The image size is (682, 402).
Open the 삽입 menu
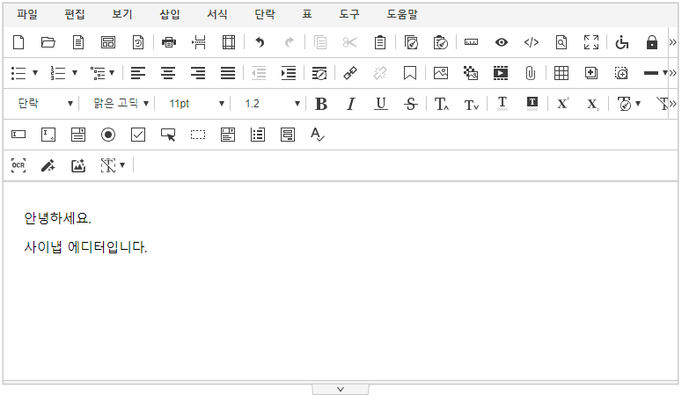click(x=170, y=14)
